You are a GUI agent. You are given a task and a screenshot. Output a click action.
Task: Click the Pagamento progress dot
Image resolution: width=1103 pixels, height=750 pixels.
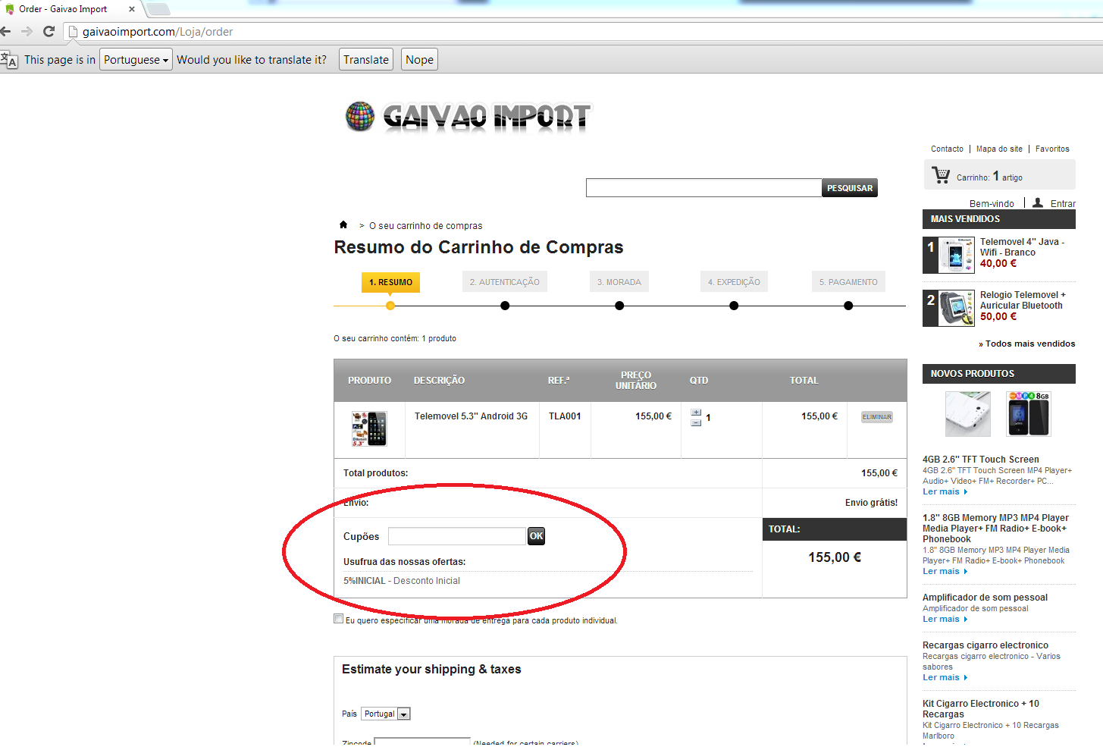[848, 306]
